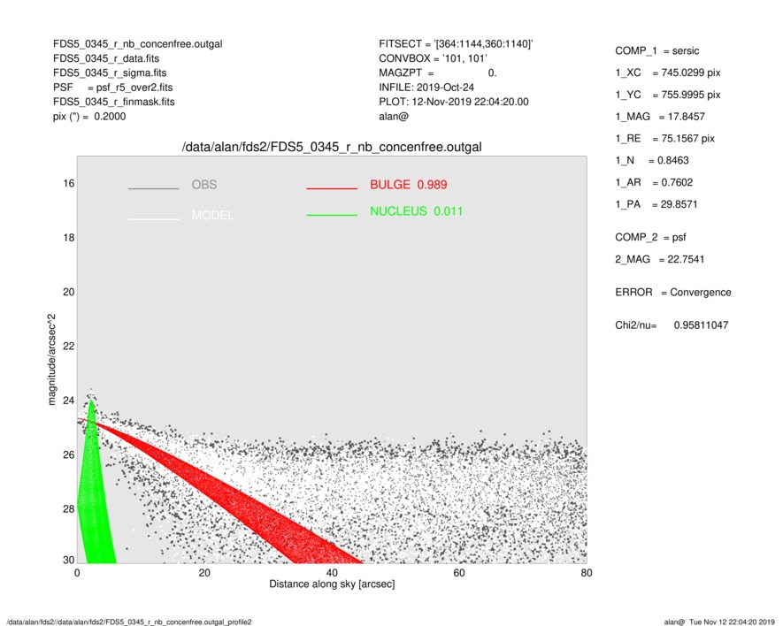Viewport: 783px width, 626px height.
Task: Click the 1_RE = 75.1567 pix parameter
Action: pyautogui.click(x=664, y=139)
